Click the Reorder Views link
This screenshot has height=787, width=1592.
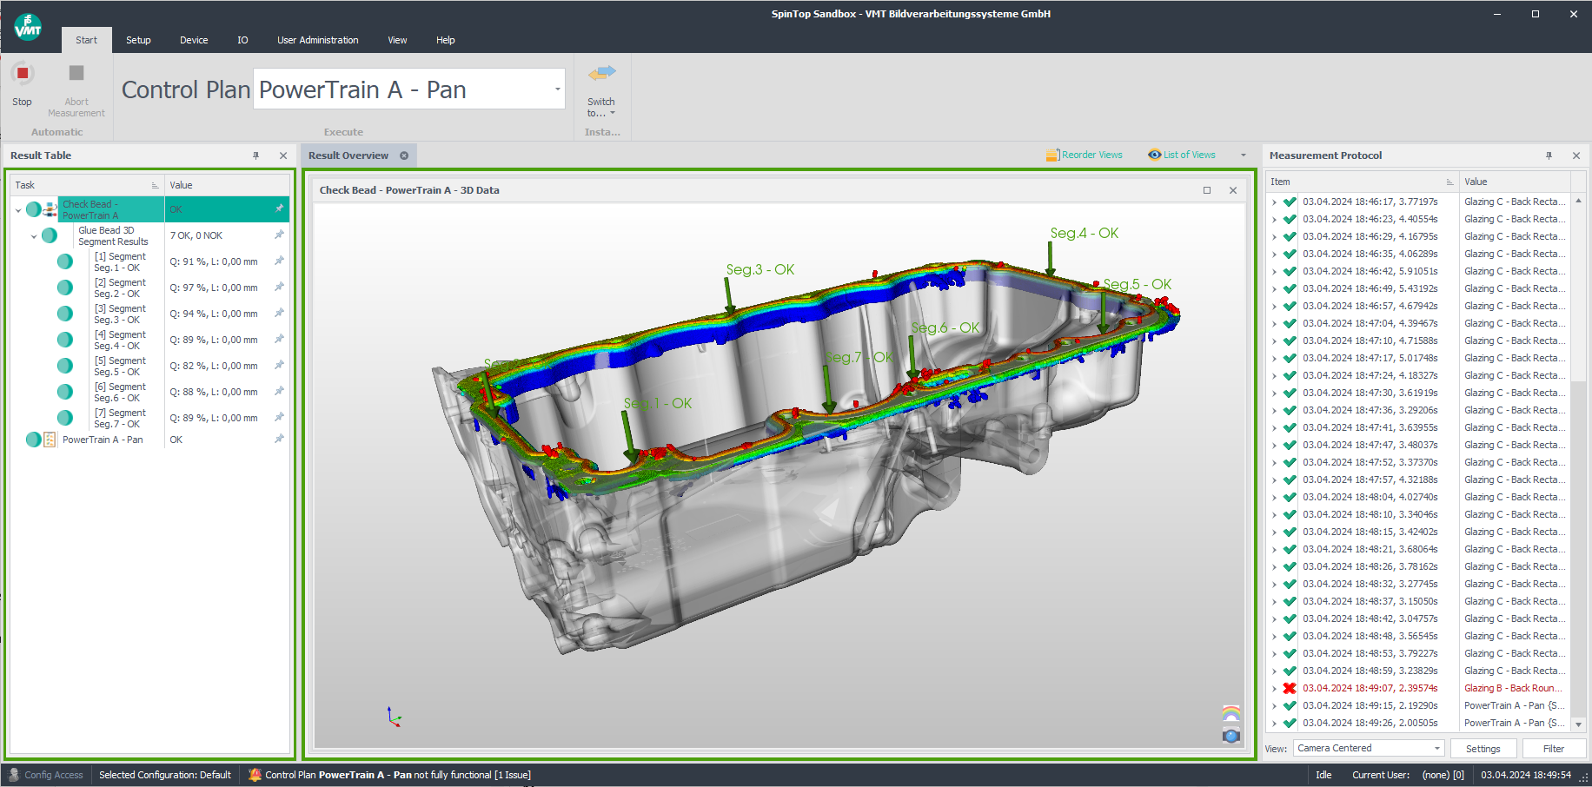coord(1085,155)
